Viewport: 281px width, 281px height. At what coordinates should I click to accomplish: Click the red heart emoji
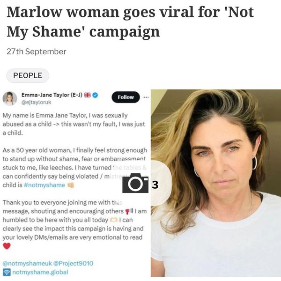[7, 246]
